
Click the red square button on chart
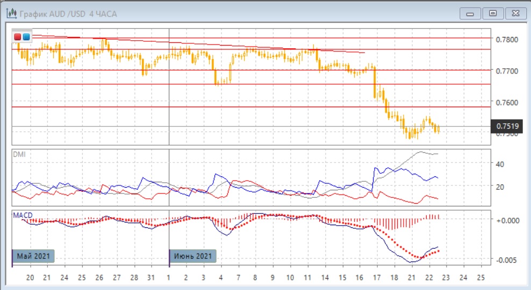click(18, 36)
